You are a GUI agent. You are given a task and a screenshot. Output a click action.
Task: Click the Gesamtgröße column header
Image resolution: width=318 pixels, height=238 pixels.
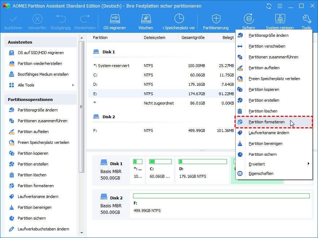pos(193,38)
